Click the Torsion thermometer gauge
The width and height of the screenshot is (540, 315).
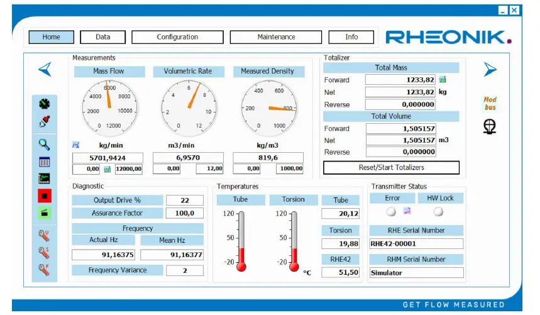click(x=294, y=241)
